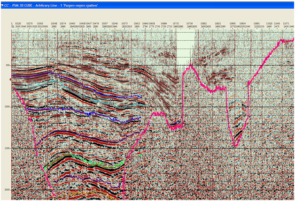
Task: Click the inline label 11043
Action: 277,23
